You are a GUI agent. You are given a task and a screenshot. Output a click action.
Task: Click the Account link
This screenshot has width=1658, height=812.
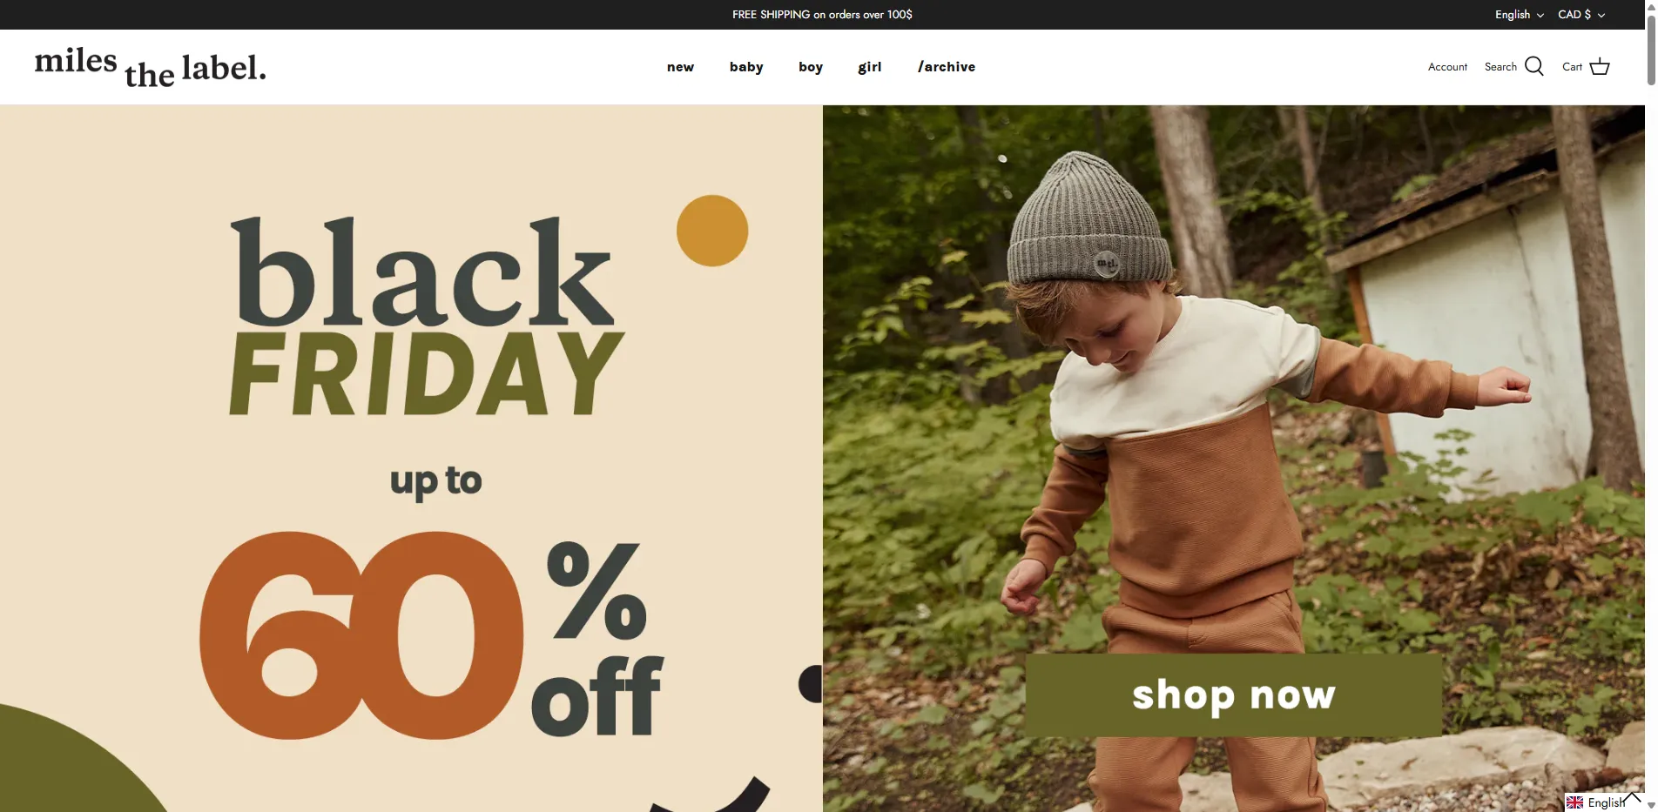(1447, 67)
